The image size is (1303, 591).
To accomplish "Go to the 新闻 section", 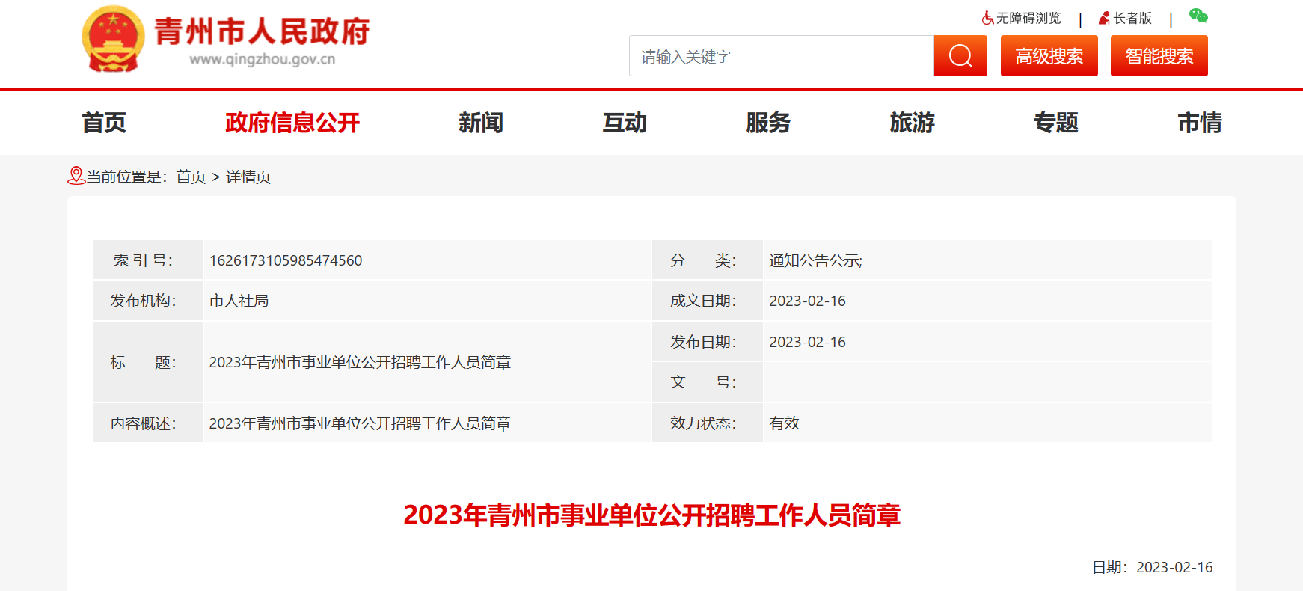I will pos(481,123).
